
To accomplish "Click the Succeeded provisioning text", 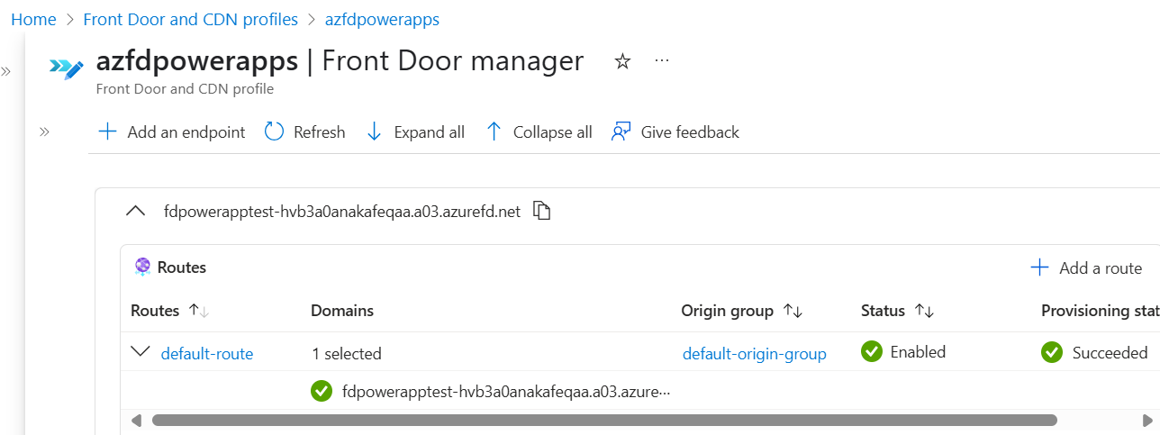I will (1110, 353).
